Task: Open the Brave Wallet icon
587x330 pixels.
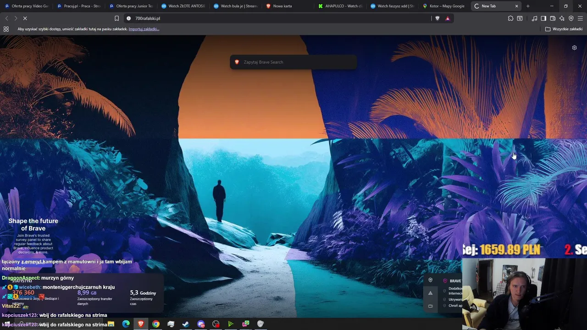Action: [x=553, y=18]
